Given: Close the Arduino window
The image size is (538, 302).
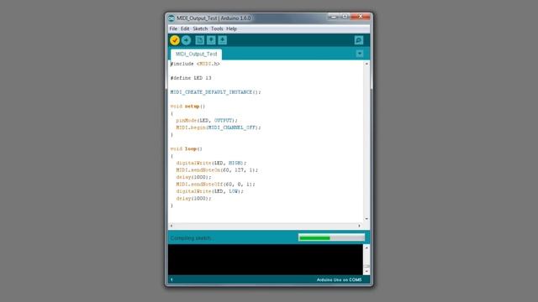Looking at the screenshot, I should 361,17.
